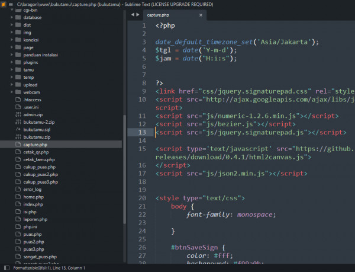Click the admin.zip binary file icon
Screen dimensions: 355x272
[x=18, y=114]
